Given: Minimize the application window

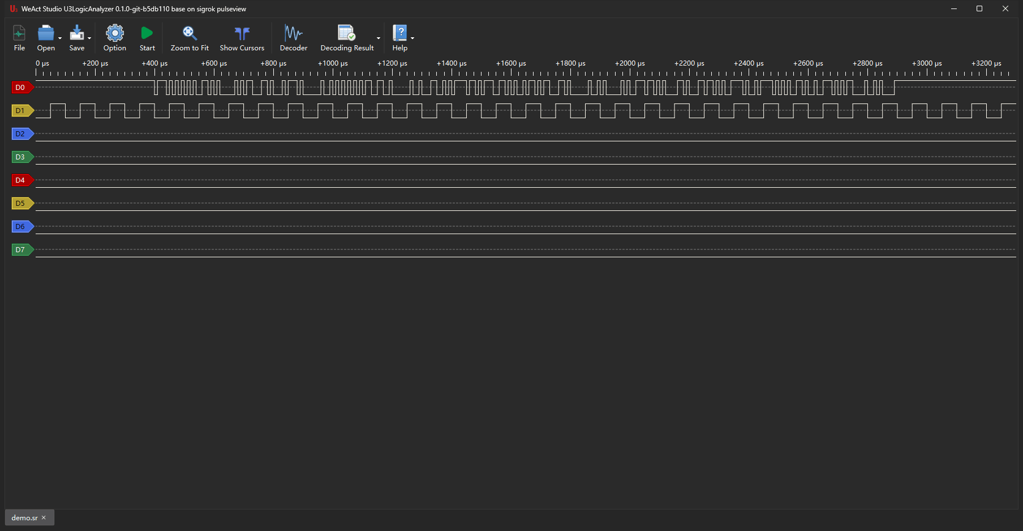Looking at the screenshot, I should pyautogui.click(x=954, y=8).
